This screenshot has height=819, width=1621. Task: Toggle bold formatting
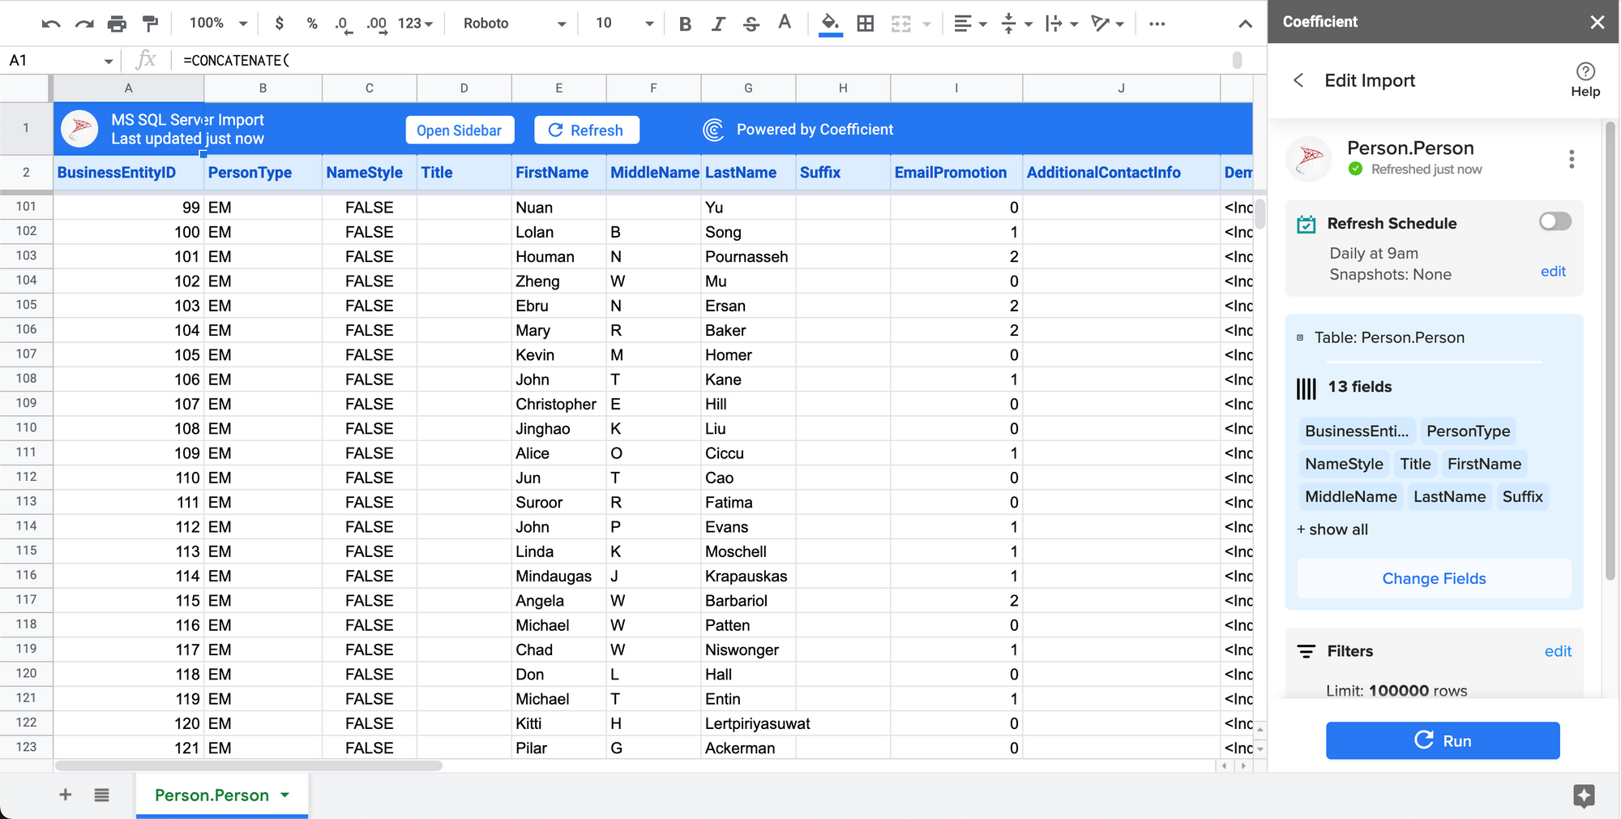click(x=685, y=24)
